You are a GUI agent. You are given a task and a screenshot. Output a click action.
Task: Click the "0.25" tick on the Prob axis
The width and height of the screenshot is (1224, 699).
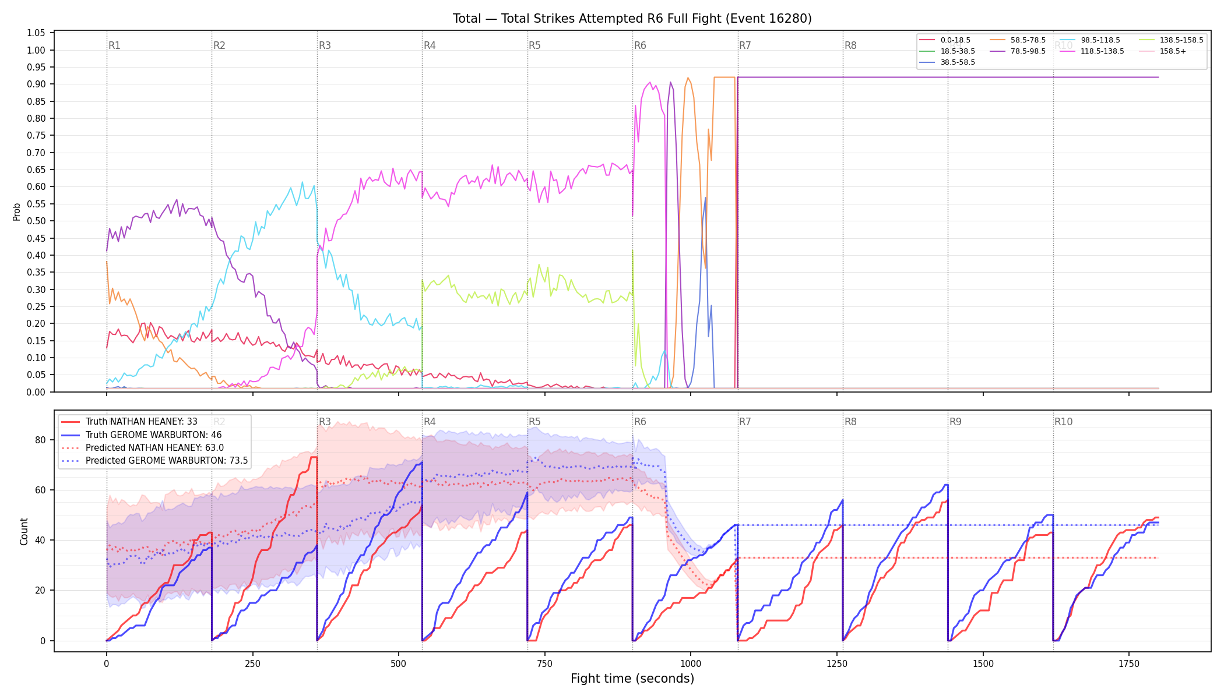36,307
